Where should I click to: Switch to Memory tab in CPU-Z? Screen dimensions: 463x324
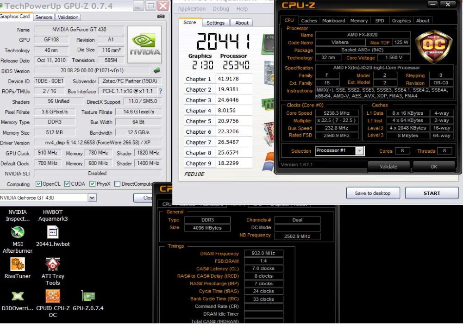[x=359, y=21]
